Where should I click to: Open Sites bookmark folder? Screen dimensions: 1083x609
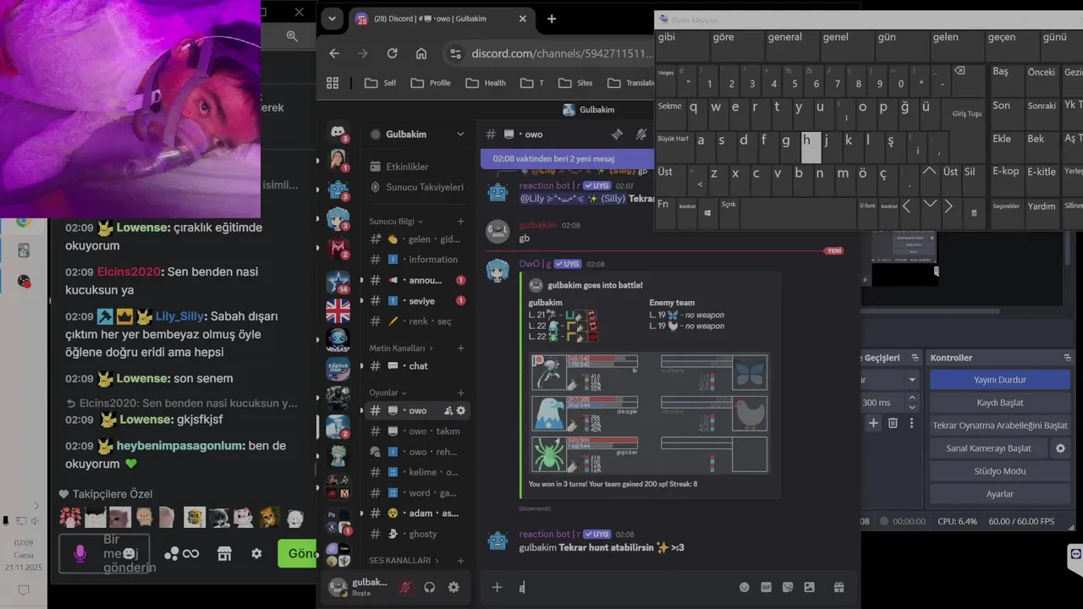point(575,83)
